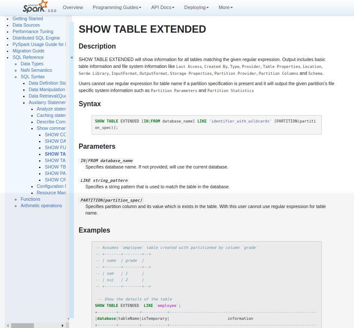Select NaN Semantics sidebar entry

[36, 70]
